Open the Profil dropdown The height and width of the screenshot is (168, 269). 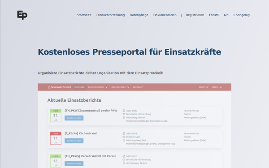pyautogui.click(x=204, y=87)
